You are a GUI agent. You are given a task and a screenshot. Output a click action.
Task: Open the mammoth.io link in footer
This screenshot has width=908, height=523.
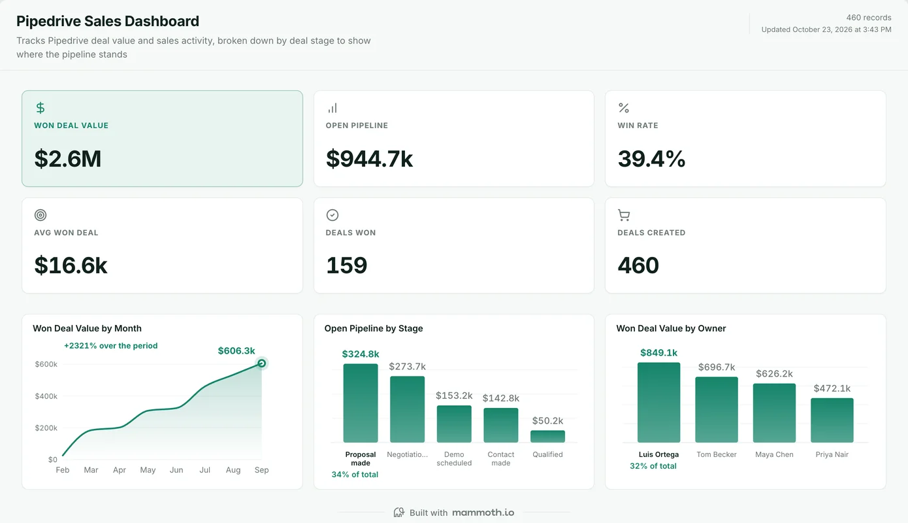tap(483, 513)
